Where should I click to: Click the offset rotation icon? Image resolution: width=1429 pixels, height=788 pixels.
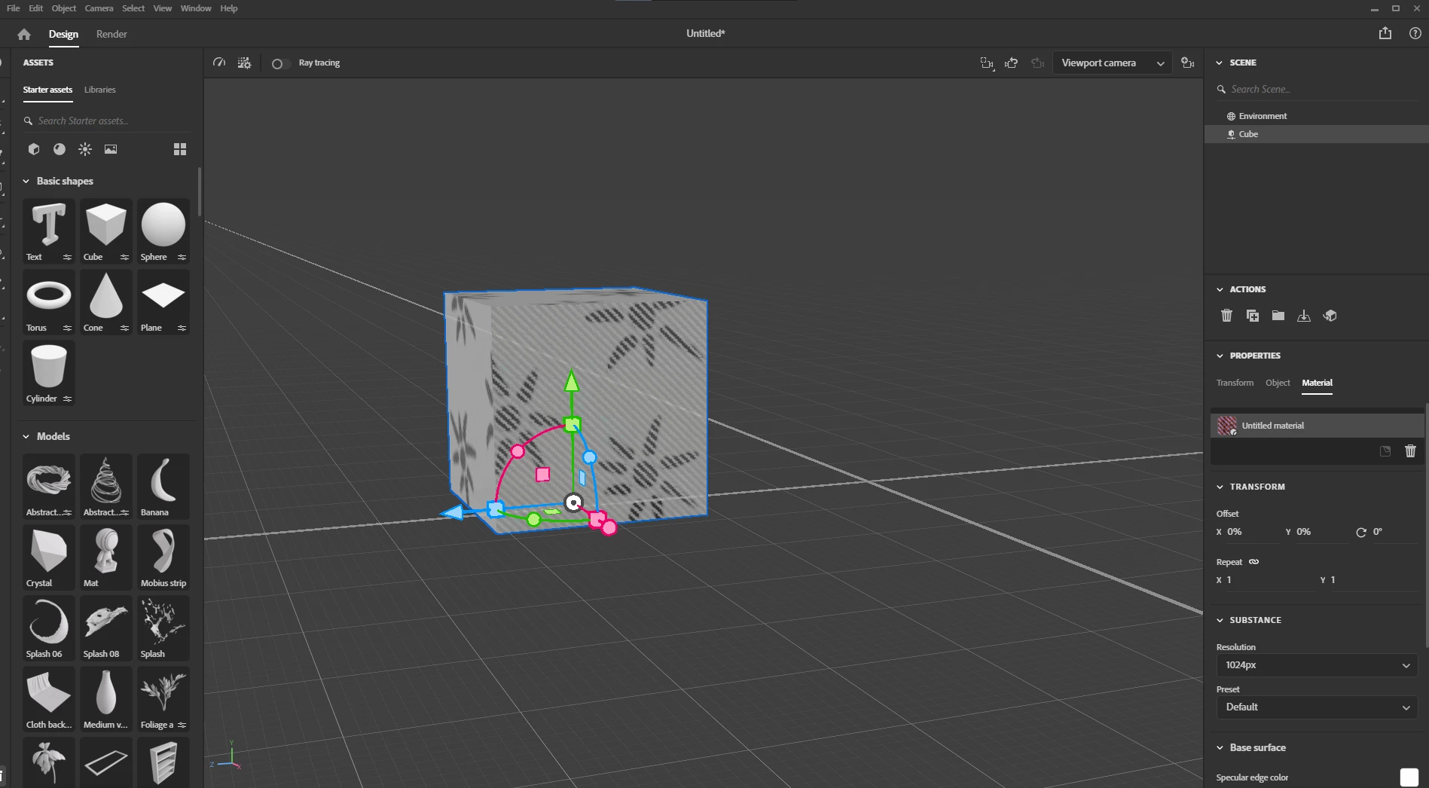pyautogui.click(x=1361, y=532)
